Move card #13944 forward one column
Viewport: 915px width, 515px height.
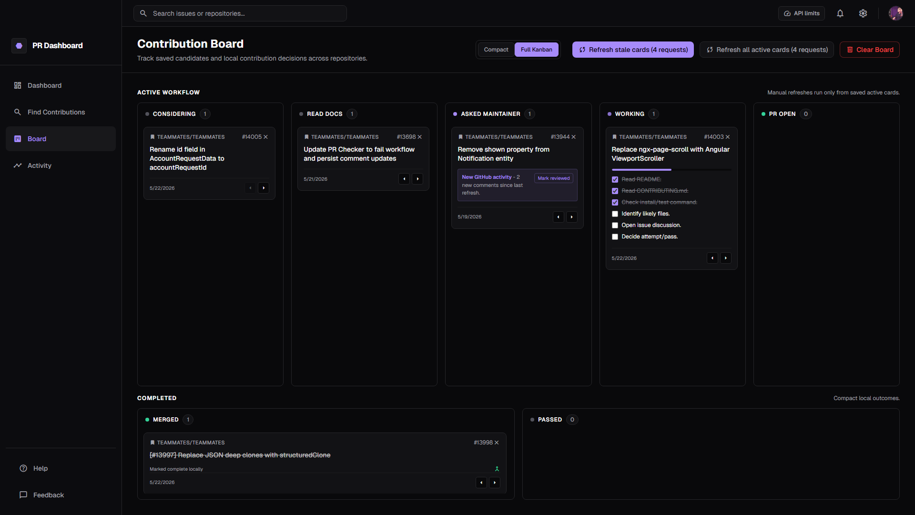[571, 217]
